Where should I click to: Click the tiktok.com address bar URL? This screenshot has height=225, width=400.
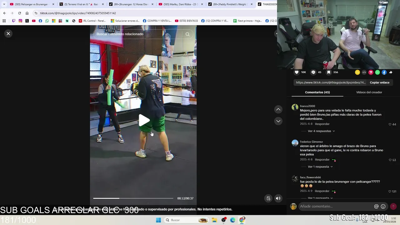click(x=78, y=13)
